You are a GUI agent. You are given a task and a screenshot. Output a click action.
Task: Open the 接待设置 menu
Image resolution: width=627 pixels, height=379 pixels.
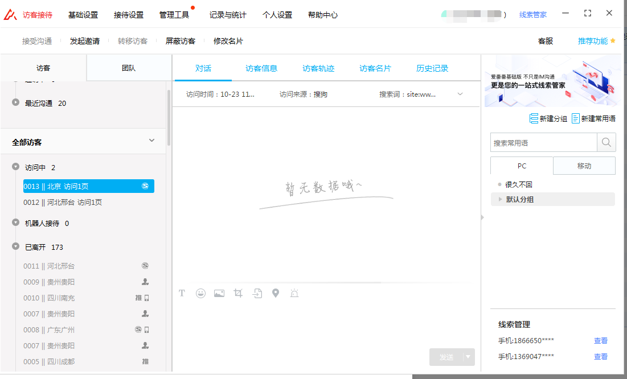click(x=128, y=15)
